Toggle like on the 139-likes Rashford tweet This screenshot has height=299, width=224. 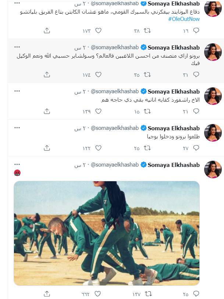[98, 111]
